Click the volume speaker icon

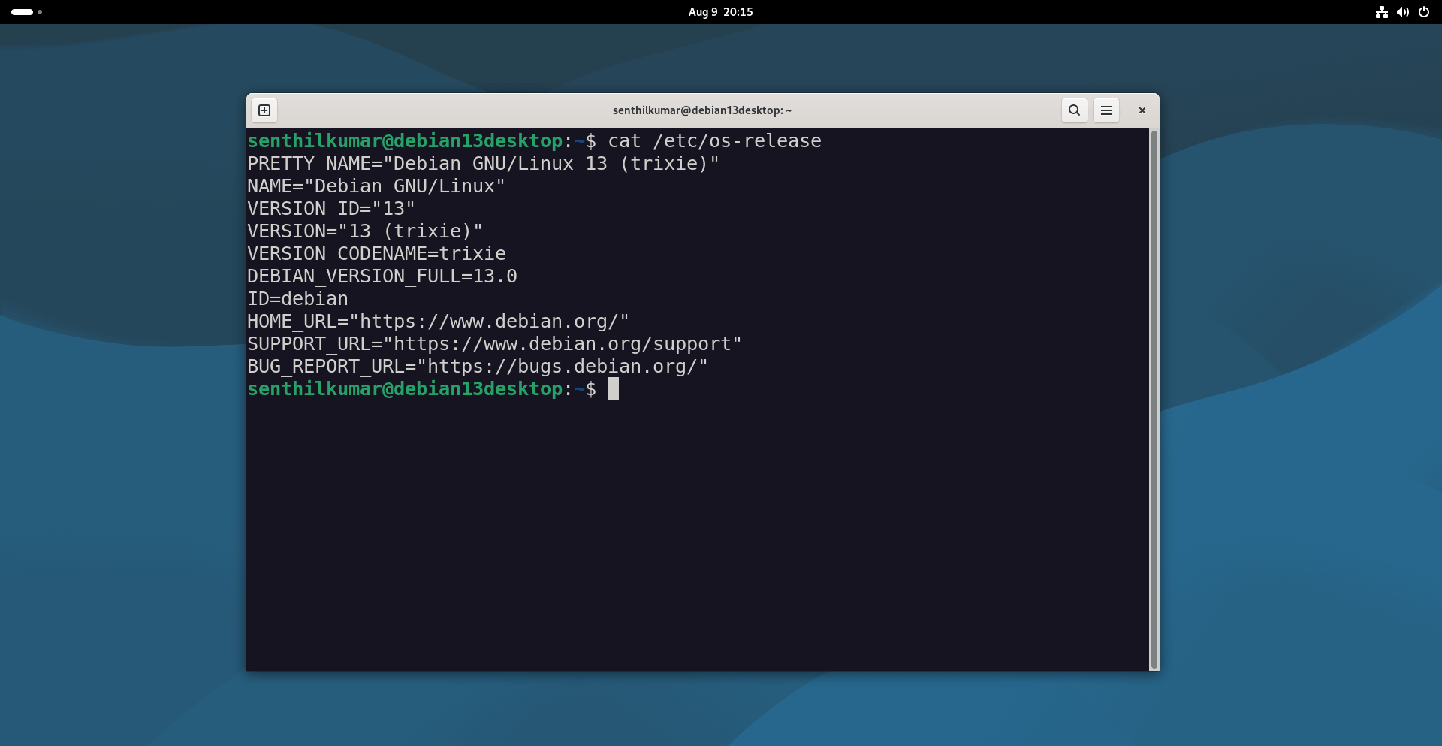[1402, 12]
